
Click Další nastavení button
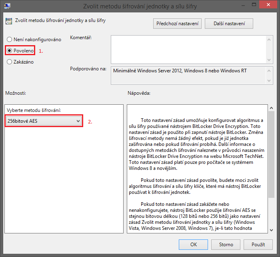229,24
